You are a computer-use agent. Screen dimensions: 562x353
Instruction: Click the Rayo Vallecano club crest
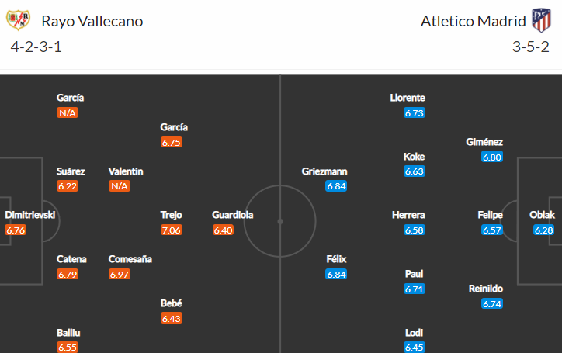tap(19, 20)
